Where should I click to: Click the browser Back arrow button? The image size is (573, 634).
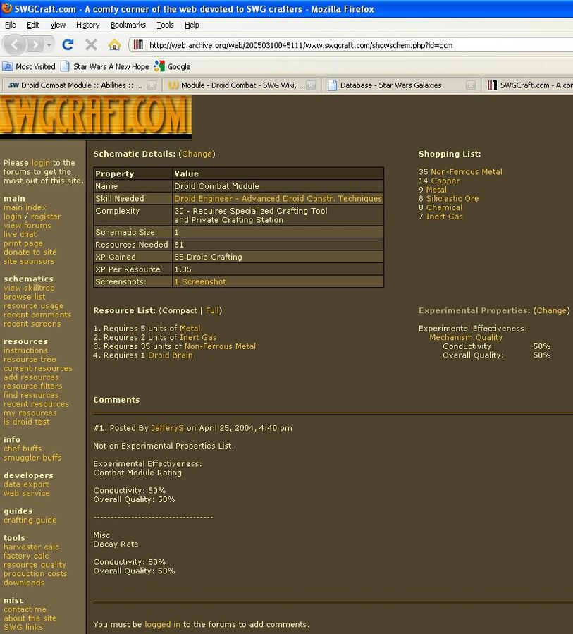coord(15,44)
